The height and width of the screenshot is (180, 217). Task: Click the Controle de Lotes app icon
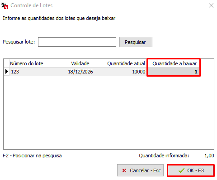point(5,6)
